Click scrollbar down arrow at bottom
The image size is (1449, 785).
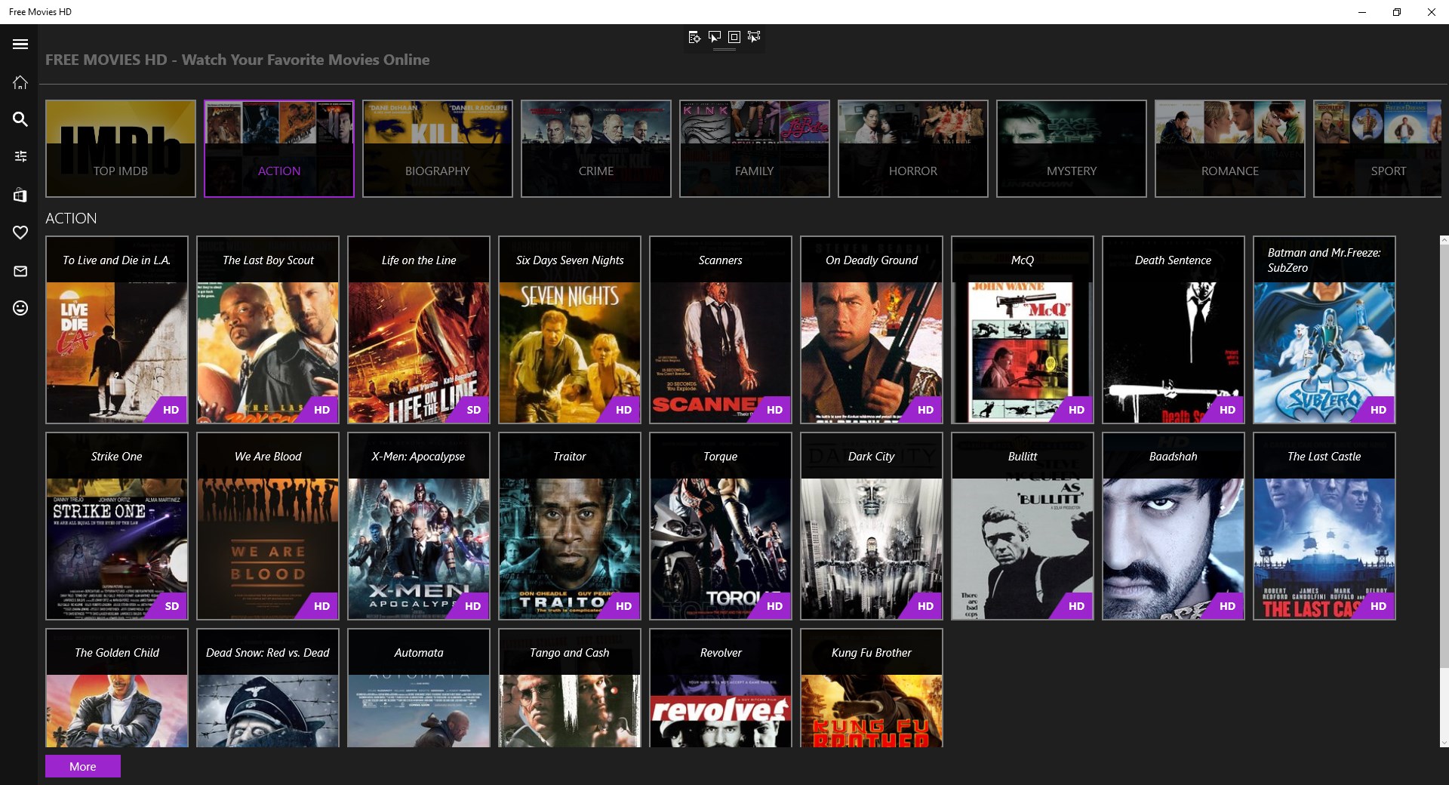(1444, 743)
